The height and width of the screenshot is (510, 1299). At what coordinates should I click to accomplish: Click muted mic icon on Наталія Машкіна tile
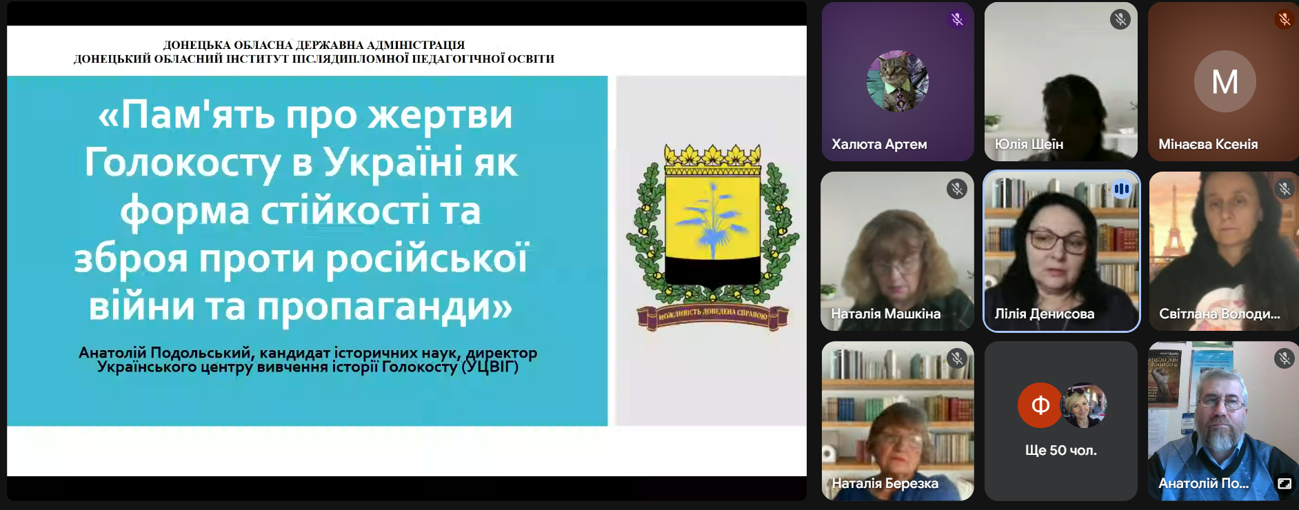(957, 189)
